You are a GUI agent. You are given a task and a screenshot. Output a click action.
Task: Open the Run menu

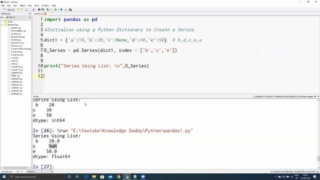30,5
